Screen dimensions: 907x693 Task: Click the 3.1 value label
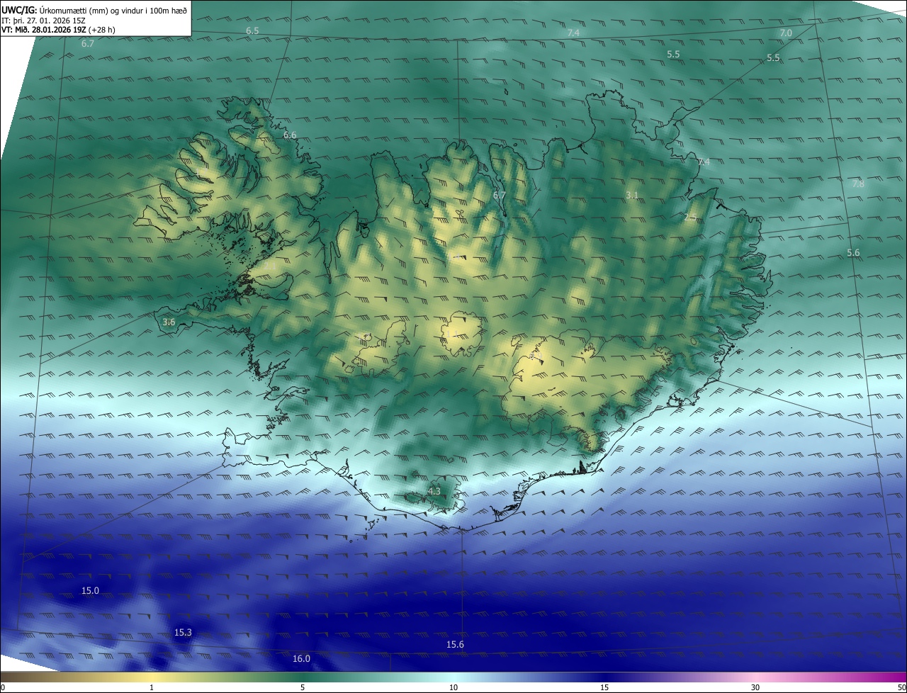point(633,195)
